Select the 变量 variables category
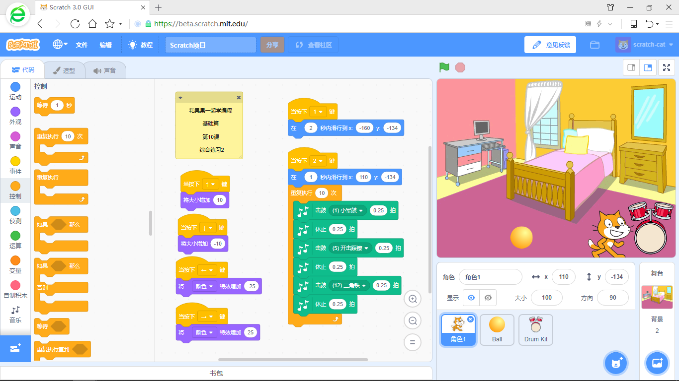This screenshot has width=679, height=381. tap(15, 265)
